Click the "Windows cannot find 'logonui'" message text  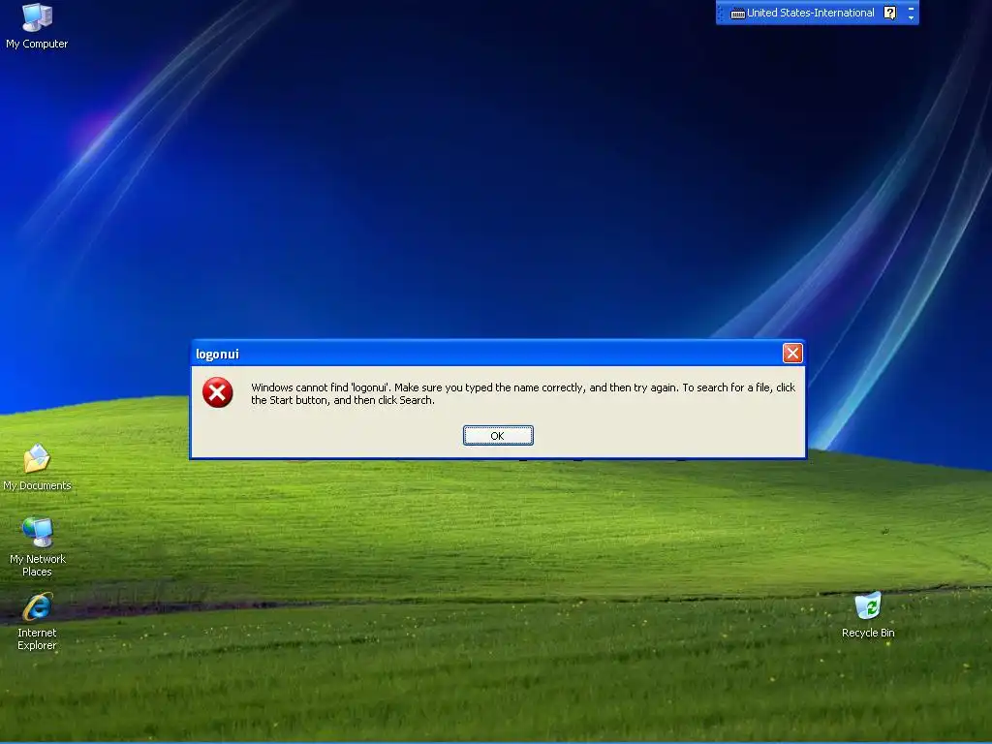tap(522, 393)
